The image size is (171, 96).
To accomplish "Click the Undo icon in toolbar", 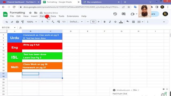I will 7,22.
